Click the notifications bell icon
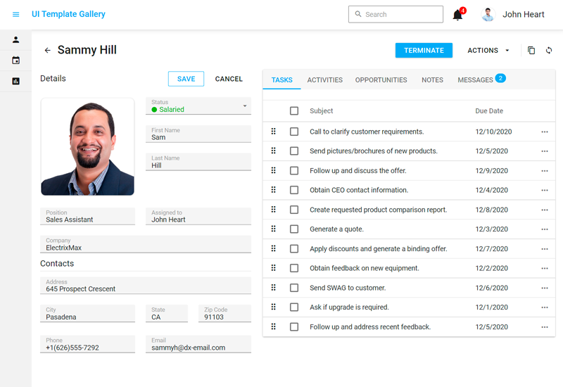This screenshot has width=563, height=387. click(x=457, y=15)
